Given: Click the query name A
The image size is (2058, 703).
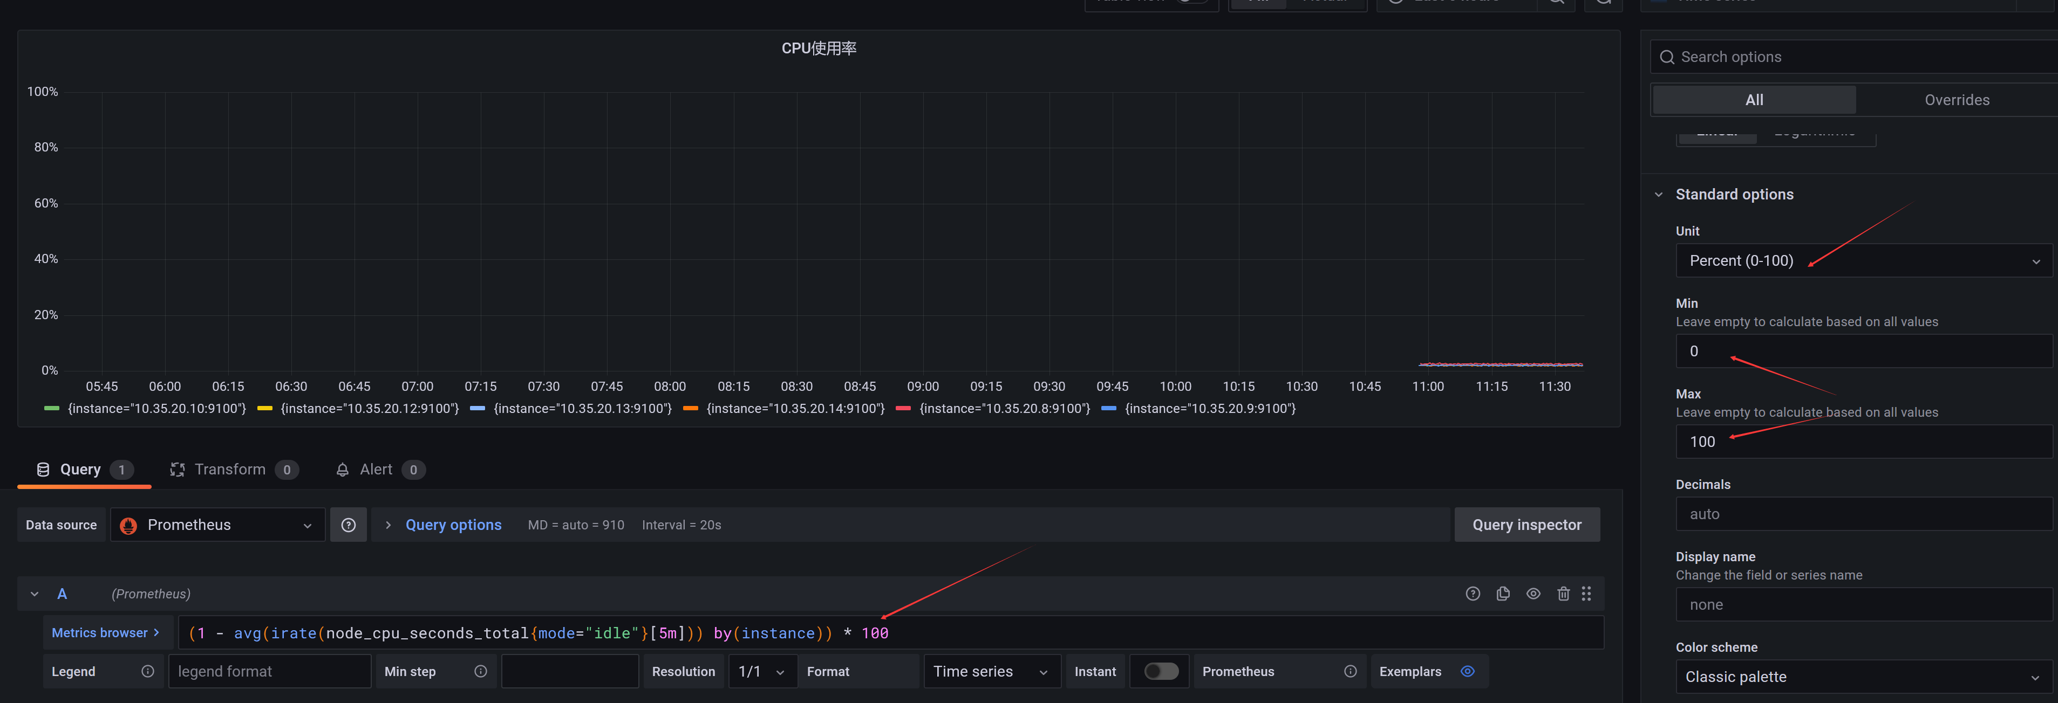Looking at the screenshot, I should pos(62,595).
